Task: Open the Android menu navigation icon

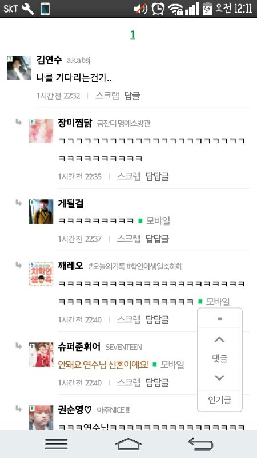Action: tap(57, 444)
